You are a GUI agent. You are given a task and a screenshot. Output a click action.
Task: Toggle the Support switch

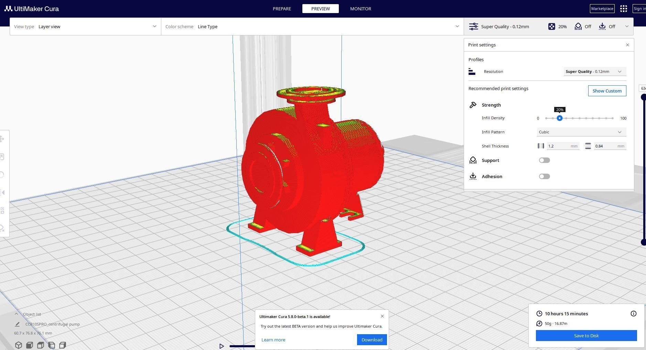[x=544, y=160]
